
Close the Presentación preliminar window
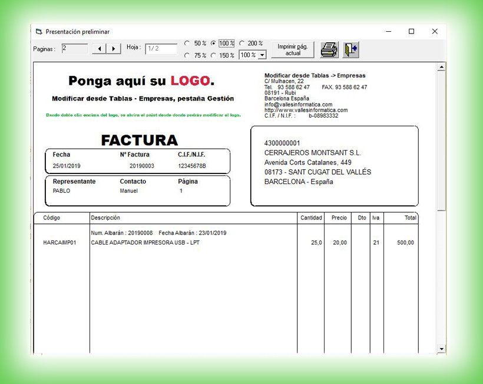point(435,31)
